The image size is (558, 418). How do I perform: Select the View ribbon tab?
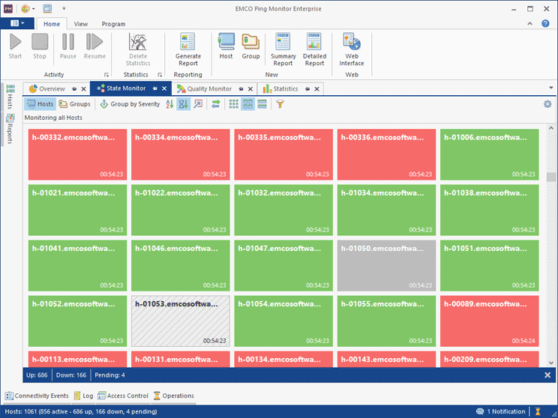pyautogui.click(x=81, y=24)
